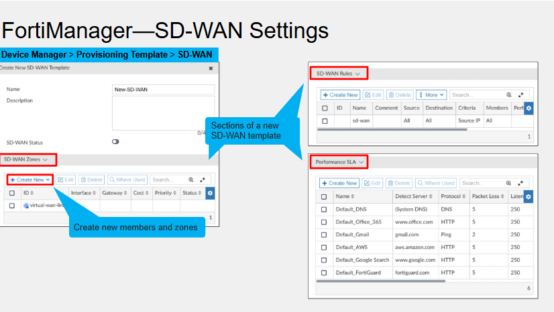Sort SD-WAN Zones by Gateway column
The image size is (554, 312).
(x=115, y=193)
